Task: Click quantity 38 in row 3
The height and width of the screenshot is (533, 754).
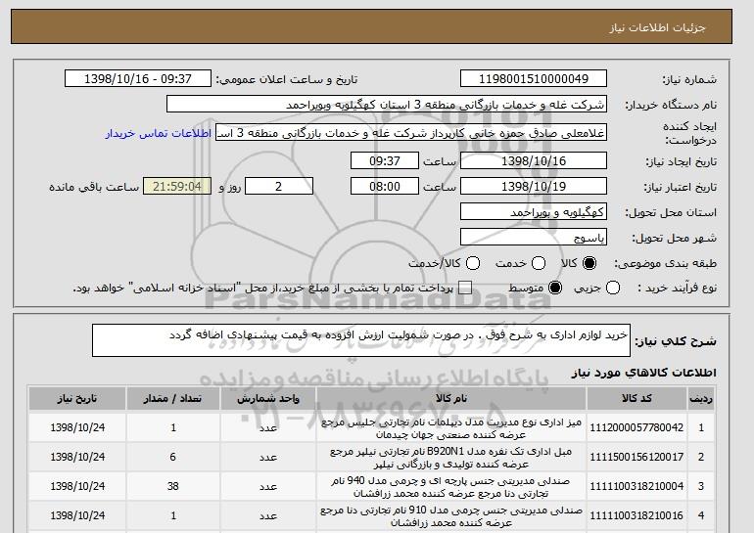Action: pyautogui.click(x=173, y=486)
